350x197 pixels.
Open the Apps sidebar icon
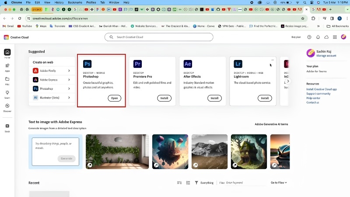click(x=7, y=66)
